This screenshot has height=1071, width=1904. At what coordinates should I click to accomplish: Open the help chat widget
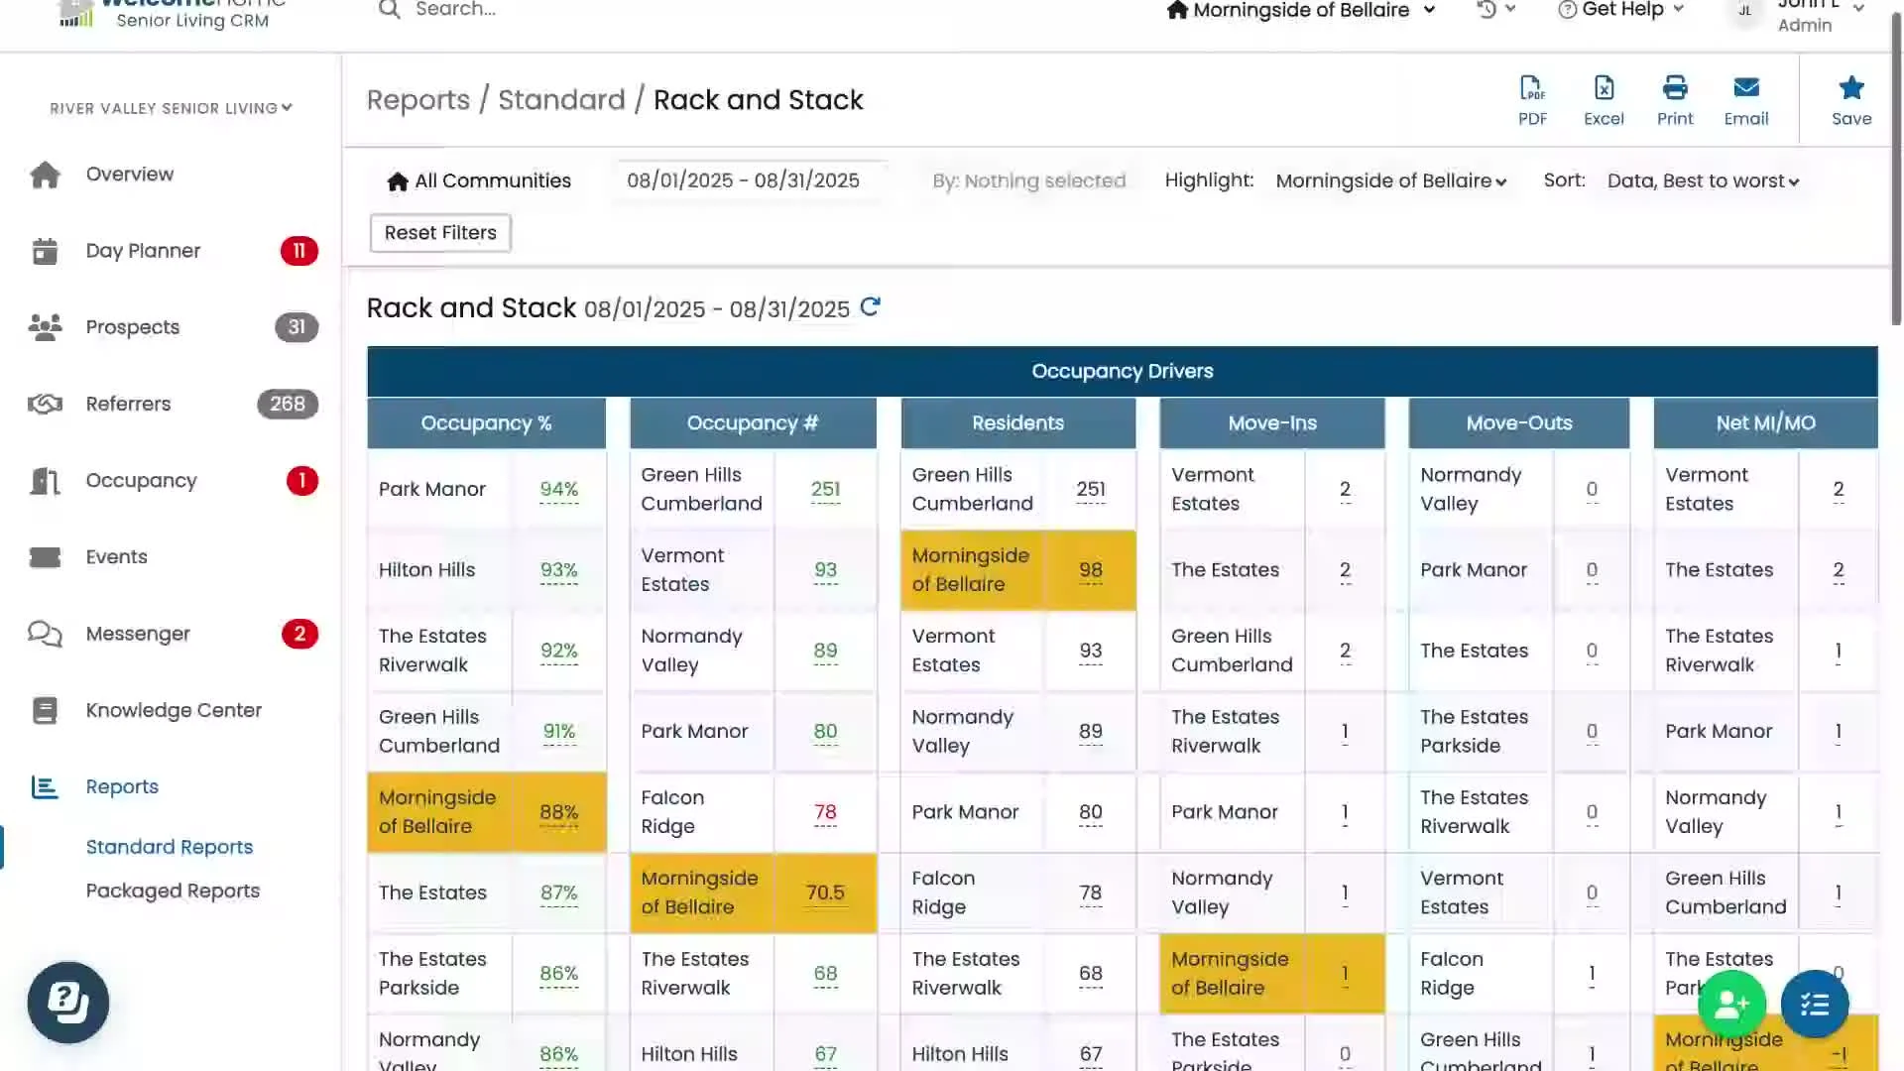point(68,1002)
